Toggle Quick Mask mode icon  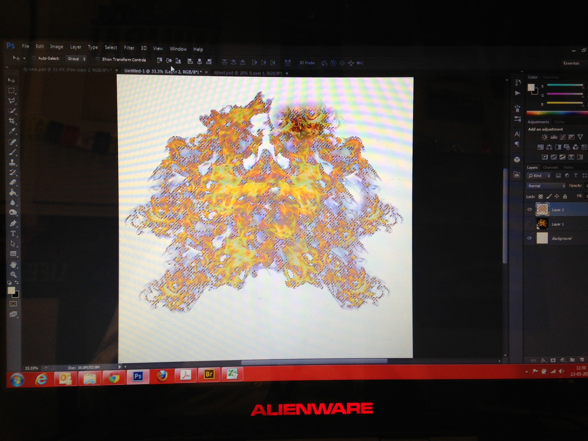click(x=13, y=304)
